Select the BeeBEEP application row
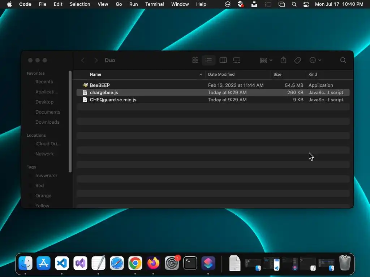 pos(213,85)
